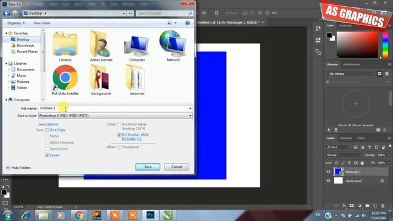Open the Save as type dropdown
Screen dimensions: 393x221
pos(115,115)
